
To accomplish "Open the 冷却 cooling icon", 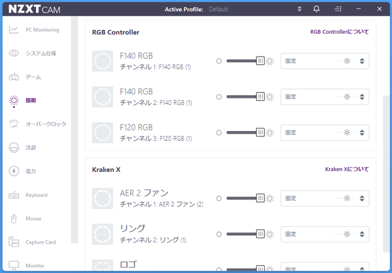I will pyautogui.click(x=14, y=148).
